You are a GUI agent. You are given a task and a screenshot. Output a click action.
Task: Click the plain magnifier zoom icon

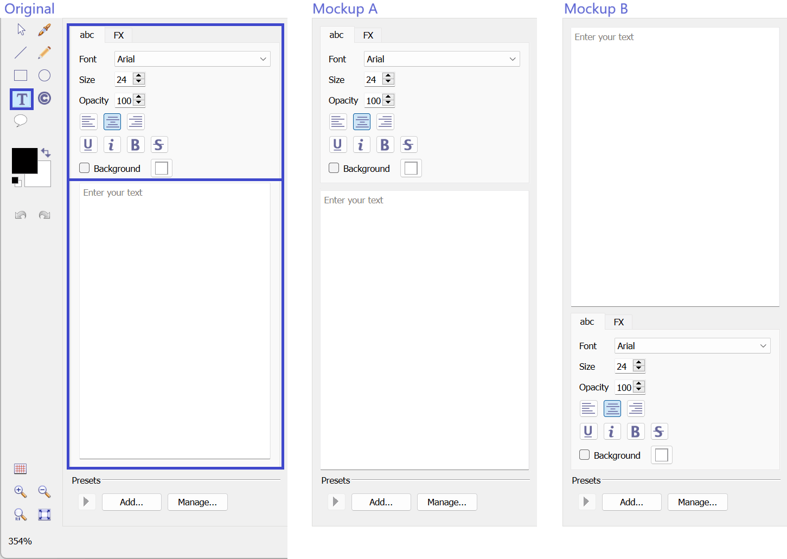coord(20,515)
